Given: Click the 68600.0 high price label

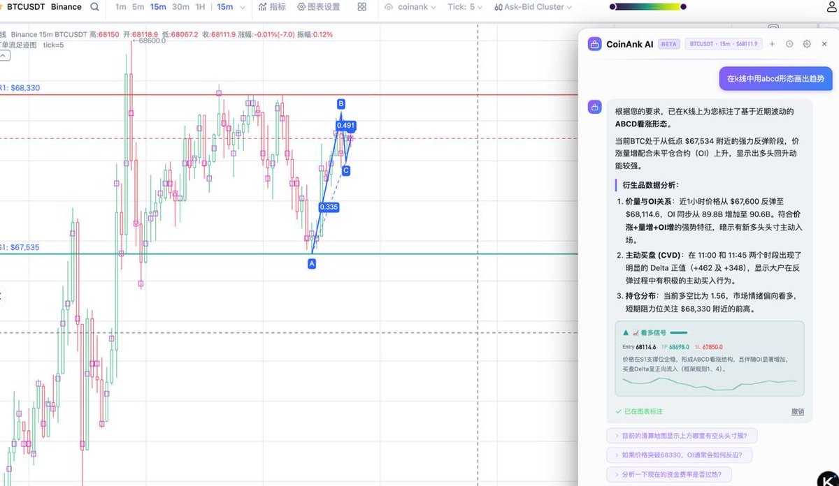Looking at the screenshot, I should coord(150,40).
